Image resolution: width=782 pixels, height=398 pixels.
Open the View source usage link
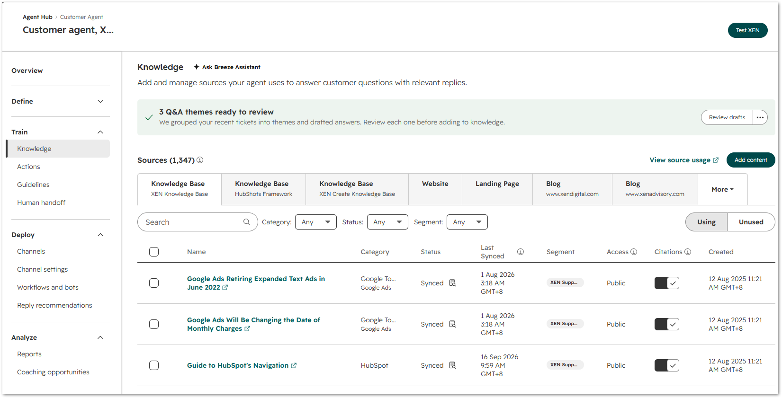[x=684, y=160]
